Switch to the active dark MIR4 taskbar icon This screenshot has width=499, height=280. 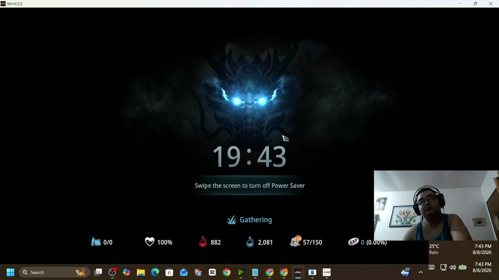point(298,272)
